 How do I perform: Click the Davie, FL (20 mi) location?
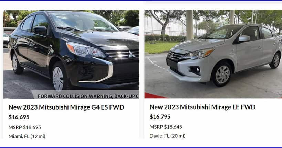point(167,136)
